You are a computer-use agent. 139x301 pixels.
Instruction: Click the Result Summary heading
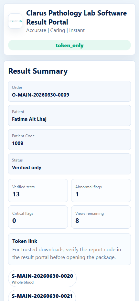tap(38, 71)
